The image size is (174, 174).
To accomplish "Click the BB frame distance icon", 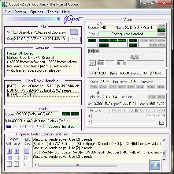I will (101, 62).
